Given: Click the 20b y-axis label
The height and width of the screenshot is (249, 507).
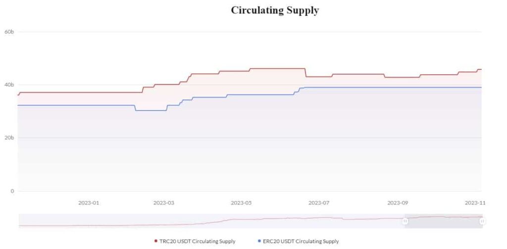Looking at the screenshot, I should pyautogui.click(x=8, y=138).
